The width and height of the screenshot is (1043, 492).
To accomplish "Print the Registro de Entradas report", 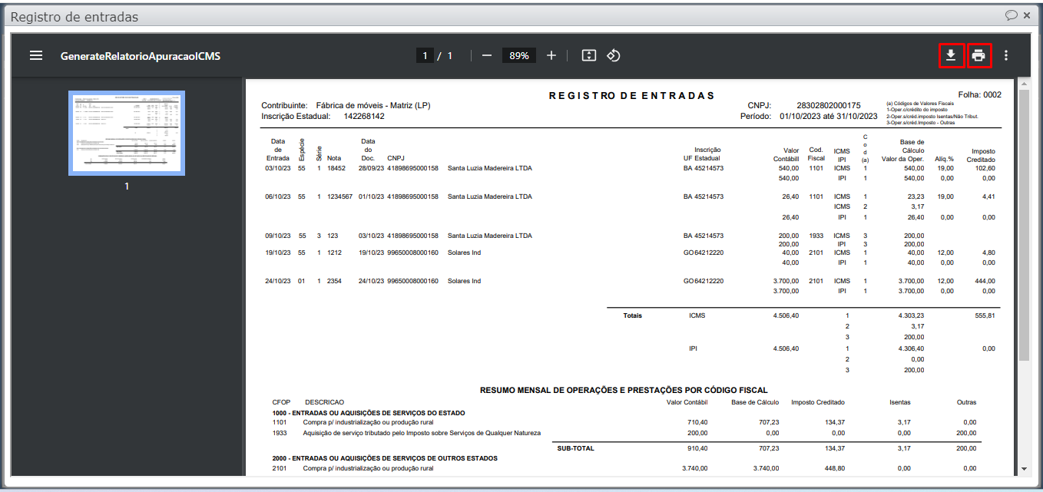I will tap(978, 55).
